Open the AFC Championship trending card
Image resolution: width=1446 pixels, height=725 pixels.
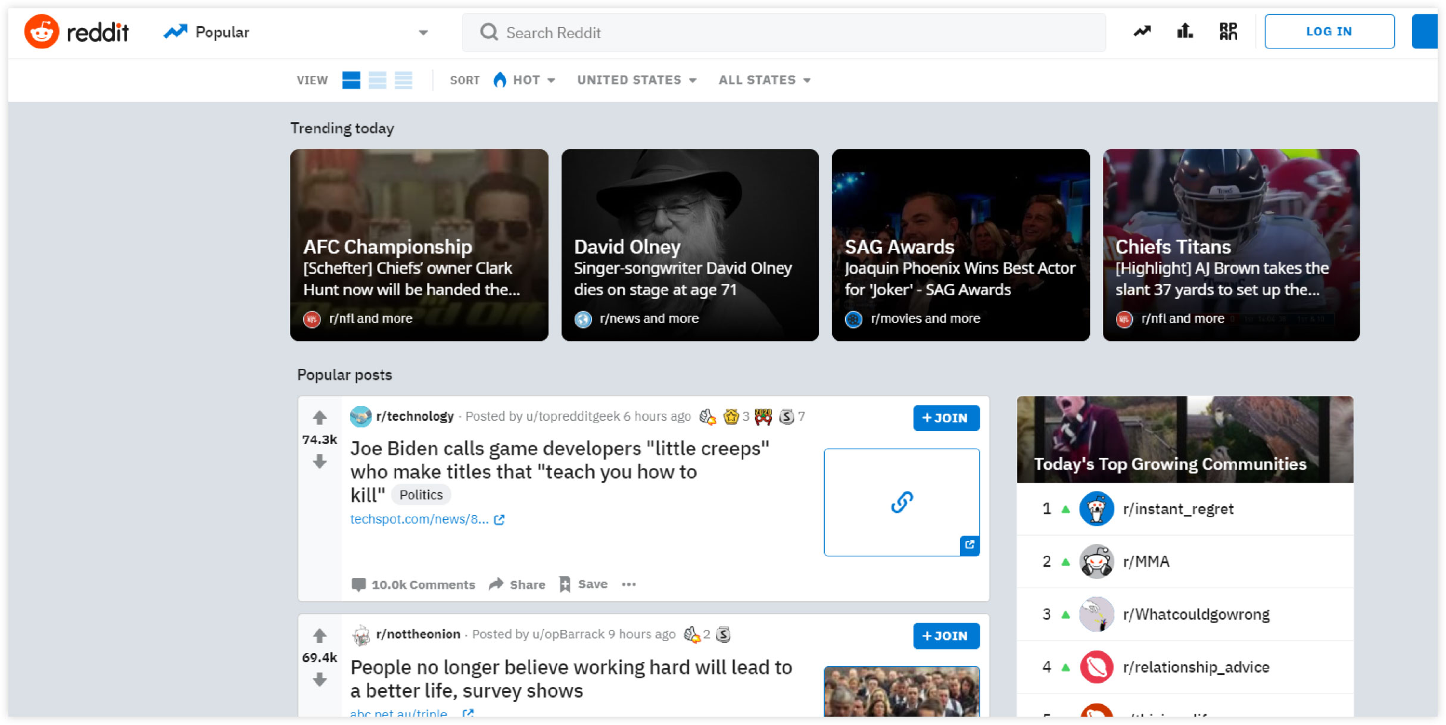pos(419,245)
